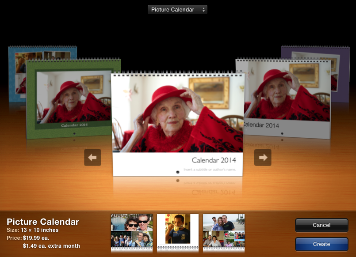
Task: Click the center calendar's "Calendar 2014" title
Action: [x=214, y=160]
